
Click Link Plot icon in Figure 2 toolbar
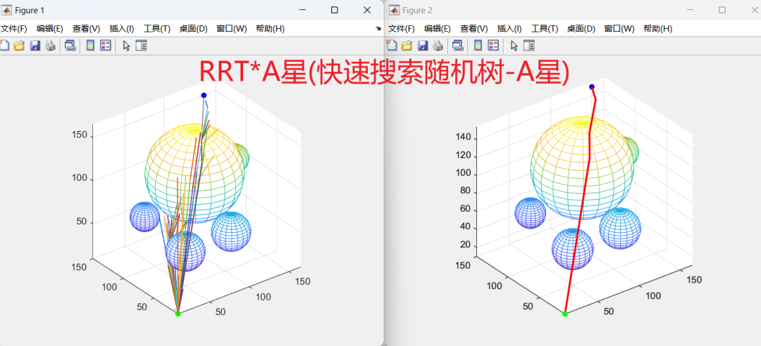click(x=458, y=46)
